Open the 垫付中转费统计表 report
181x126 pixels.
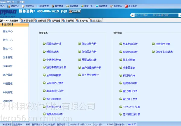[x=56, y=68]
